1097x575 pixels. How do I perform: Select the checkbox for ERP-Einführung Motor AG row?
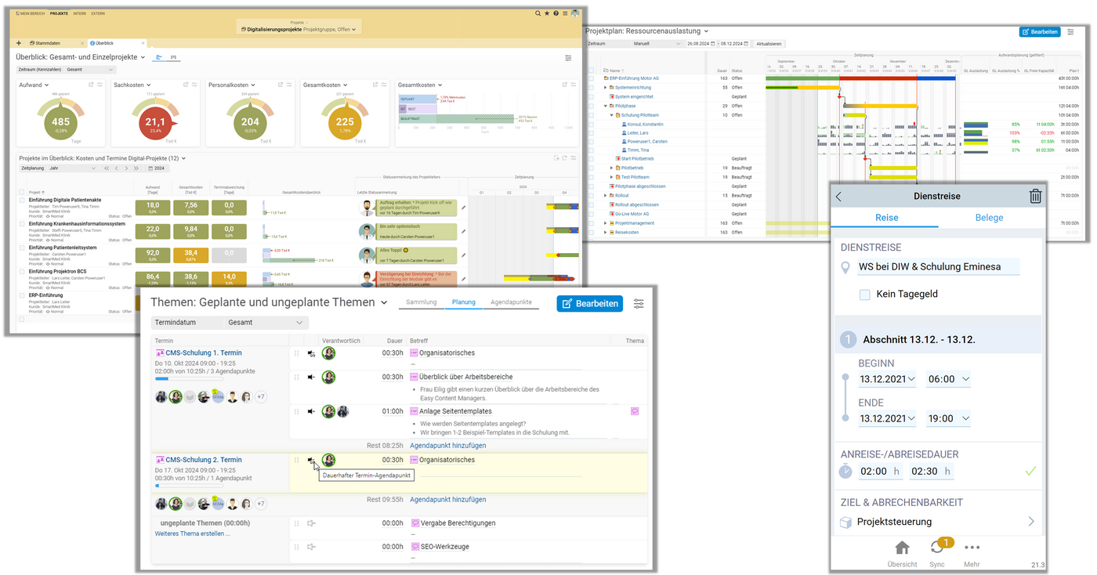click(x=590, y=78)
